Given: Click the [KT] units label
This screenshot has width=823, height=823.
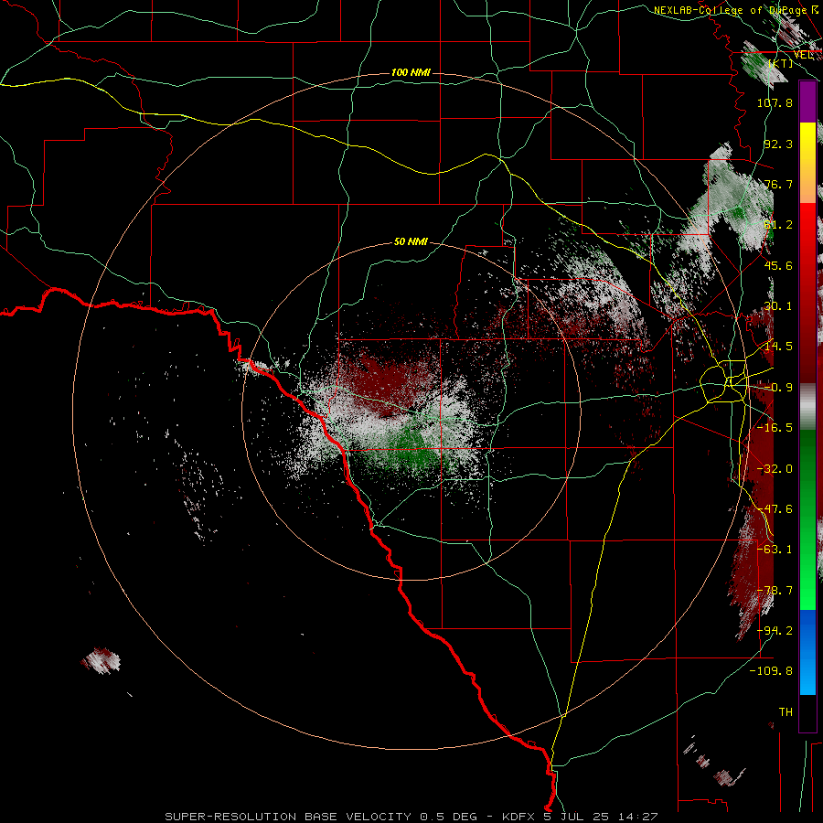Looking at the screenshot, I should point(781,63).
